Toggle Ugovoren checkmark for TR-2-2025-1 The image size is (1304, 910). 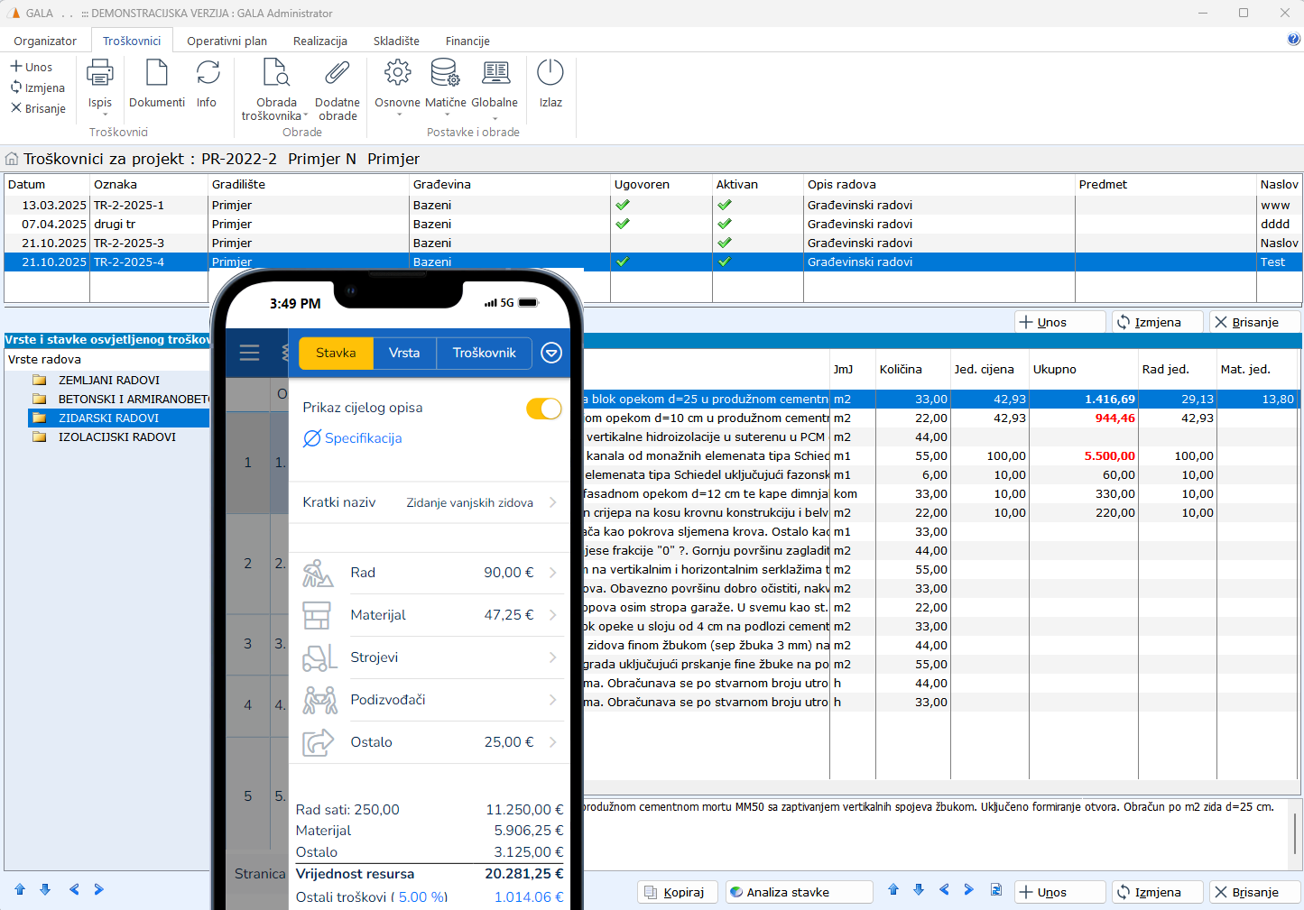pos(622,205)
